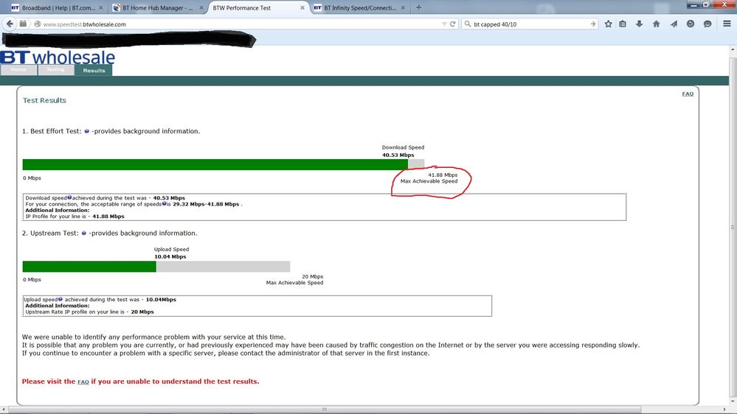The image size is (737, 414).
Task: Click the '20 Mbps Max Achievable Speed' label
Action: click(x=294, y=280)
